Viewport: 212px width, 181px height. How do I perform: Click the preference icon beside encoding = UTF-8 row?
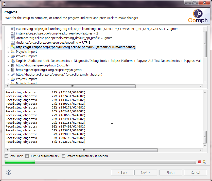pos(13,43)
